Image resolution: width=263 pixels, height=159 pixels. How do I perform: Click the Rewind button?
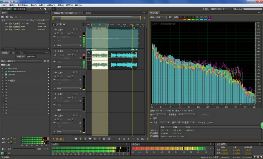100,139
